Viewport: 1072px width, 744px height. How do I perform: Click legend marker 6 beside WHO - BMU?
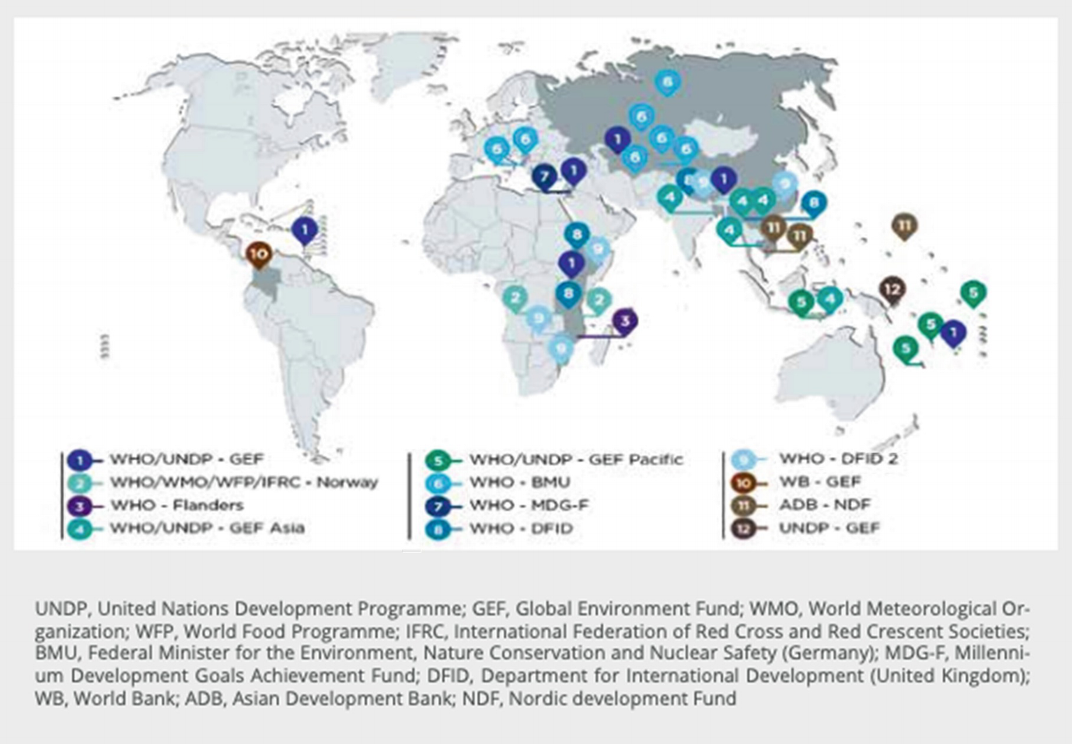438,483
